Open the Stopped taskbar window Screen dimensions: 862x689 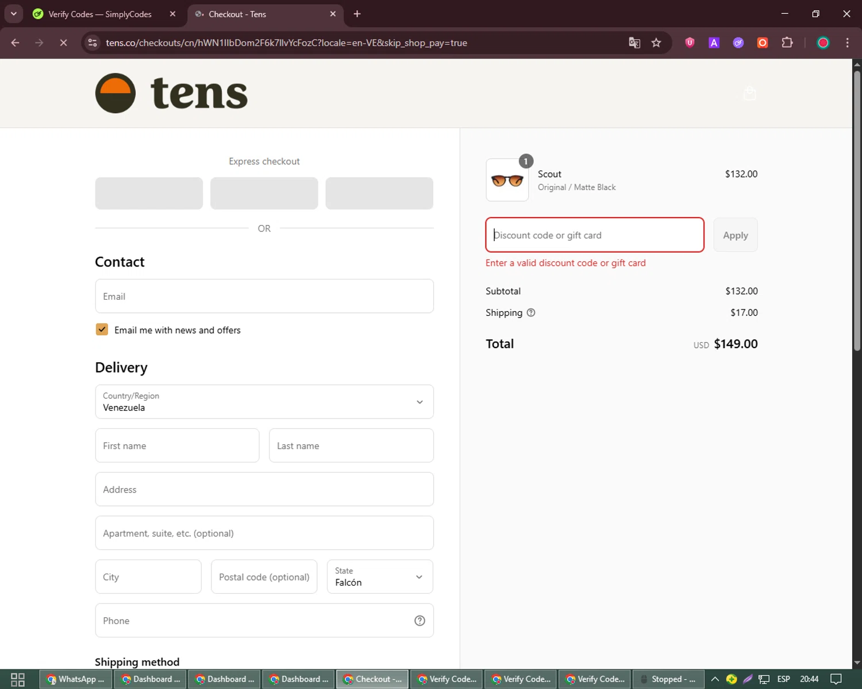click(668, 679)
